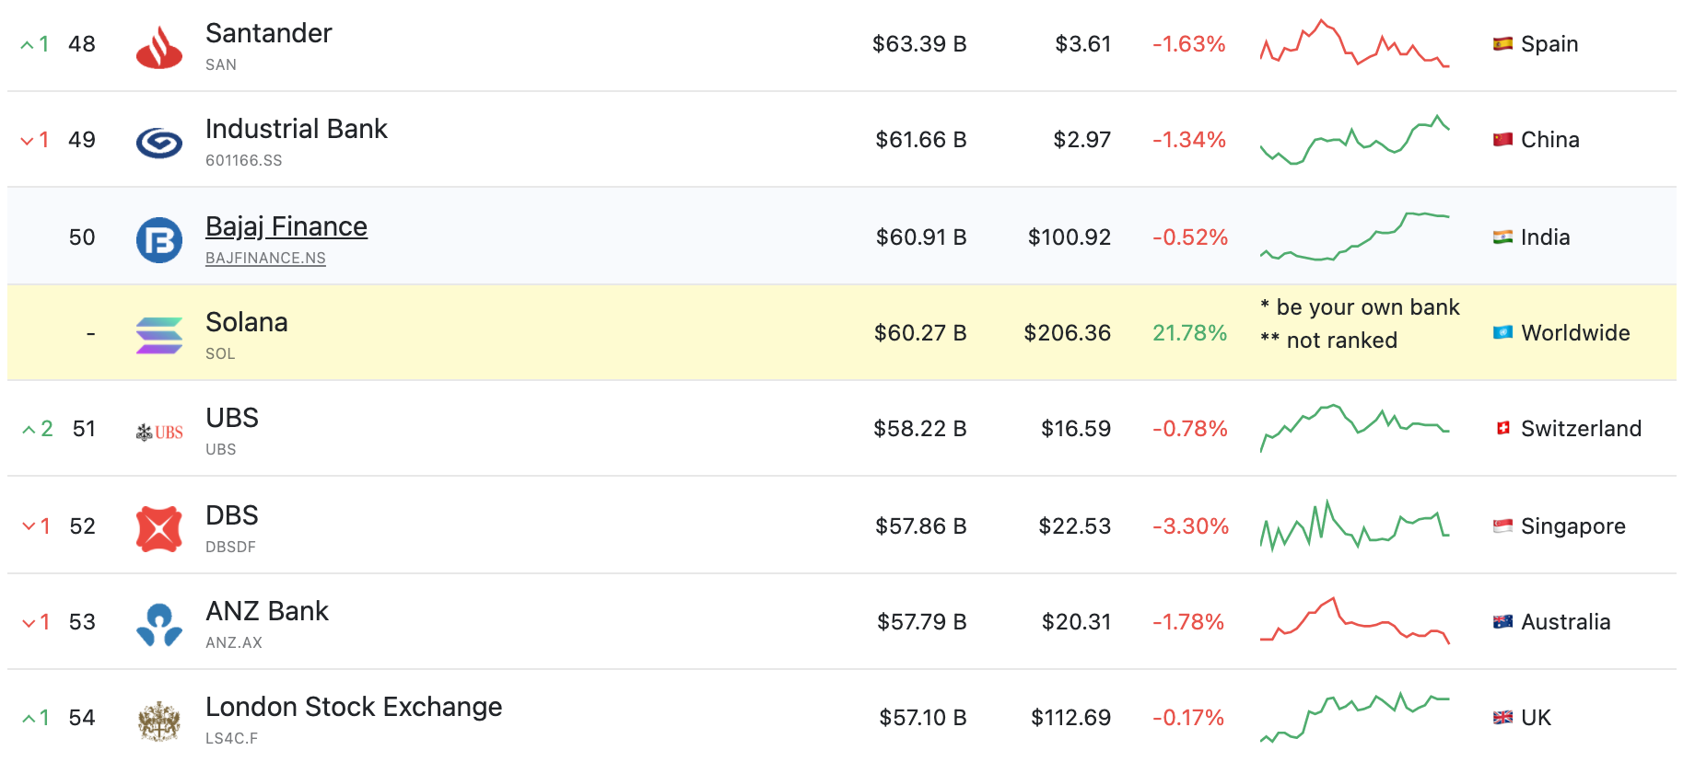Viewport: 1695px width, 762px height.
Task: Click the ANZ Bank blue logo
Action: [159, 625]
